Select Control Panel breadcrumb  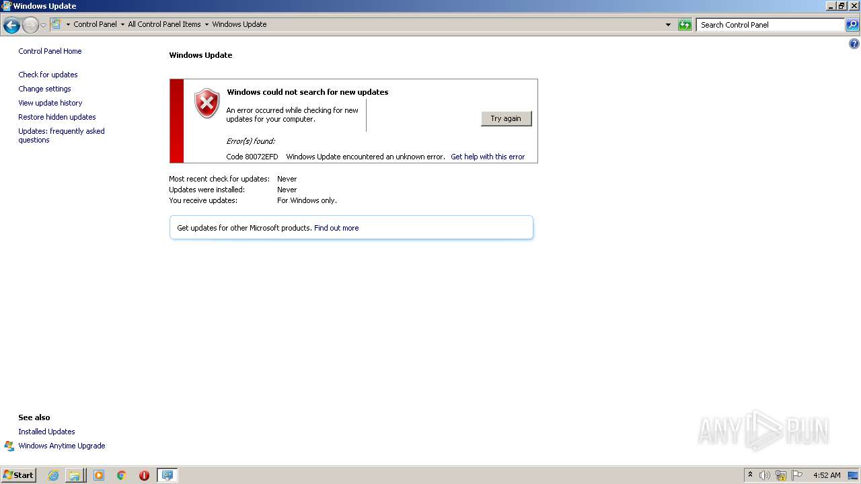95,24
